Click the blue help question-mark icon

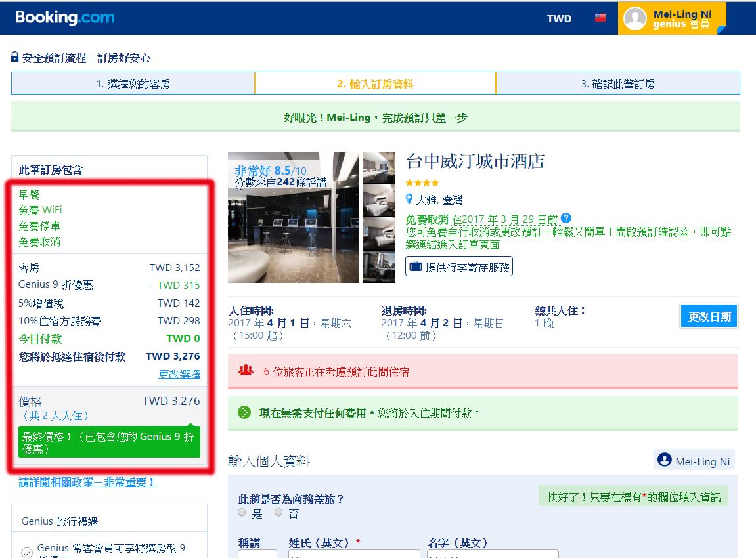coord(566,219)
